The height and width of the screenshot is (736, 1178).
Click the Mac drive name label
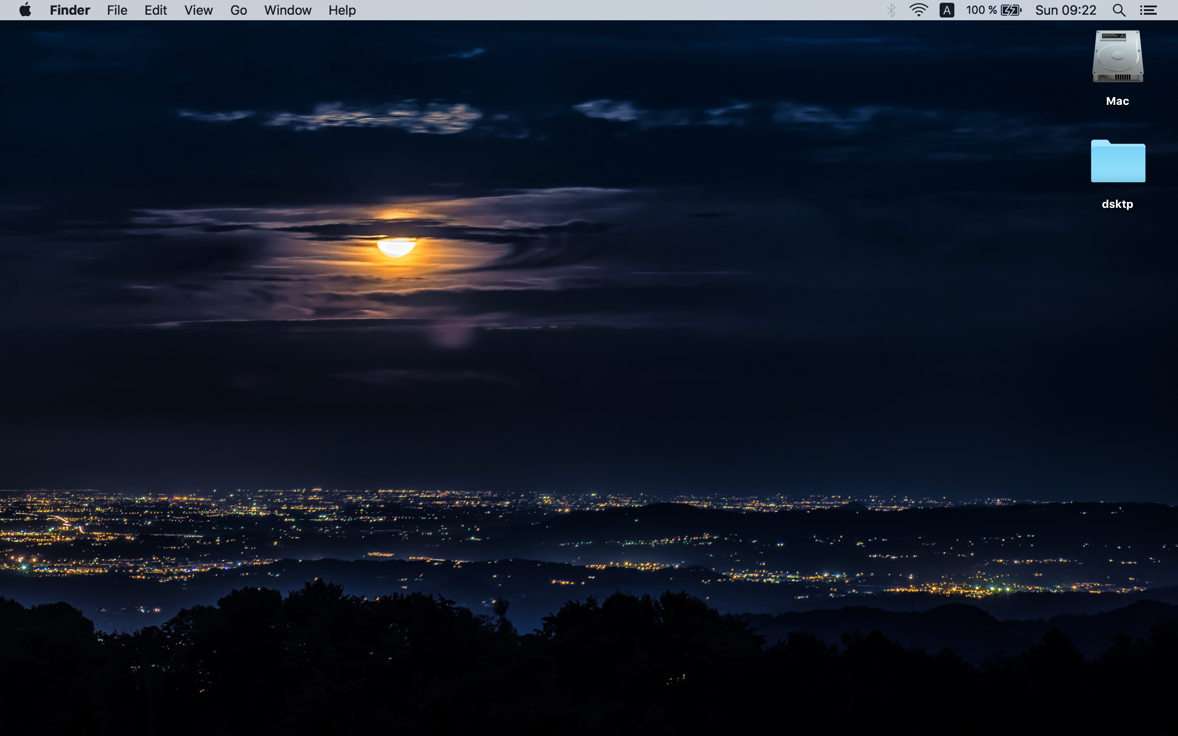click(x=1117, y=101)
